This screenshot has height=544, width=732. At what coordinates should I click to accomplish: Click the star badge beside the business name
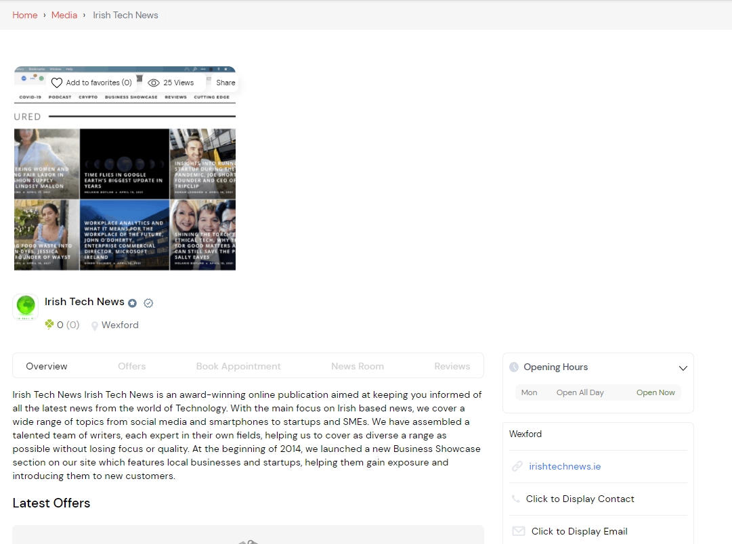pyautogui.click(x=133, y=302)
